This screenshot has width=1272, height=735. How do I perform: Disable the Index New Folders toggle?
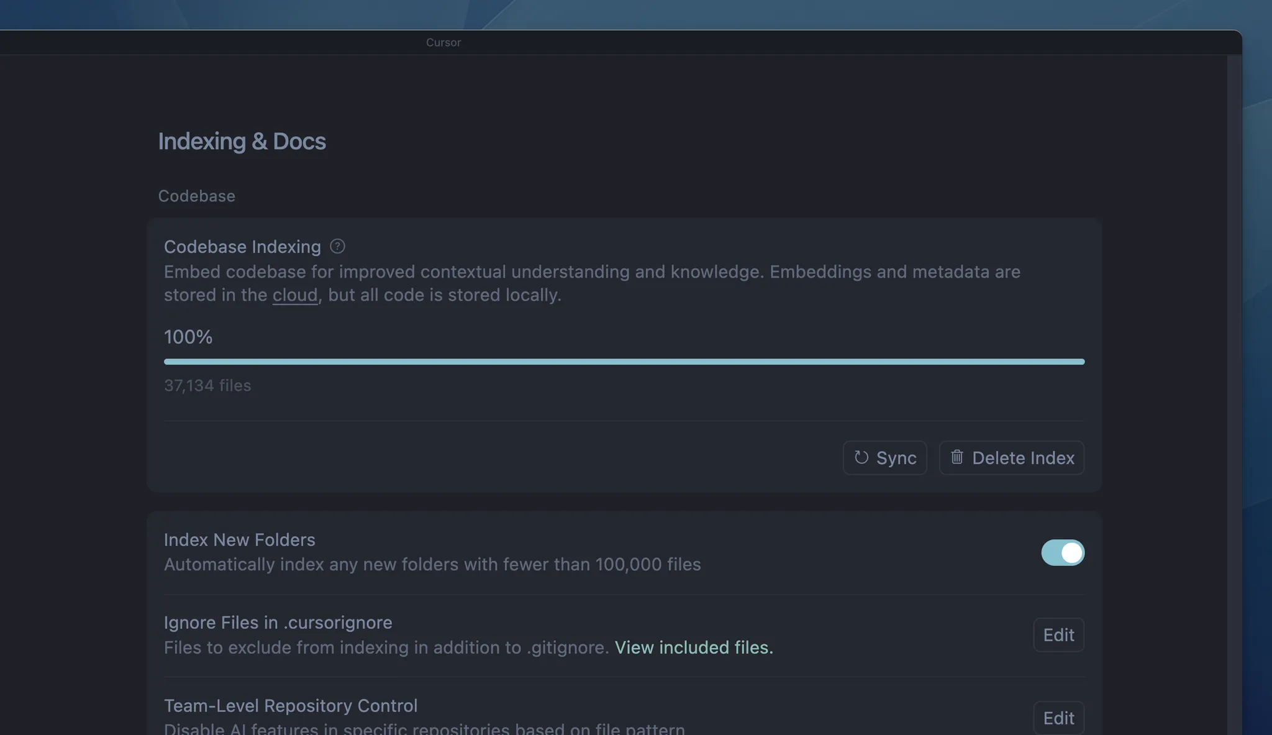(x=1063, y=552)
